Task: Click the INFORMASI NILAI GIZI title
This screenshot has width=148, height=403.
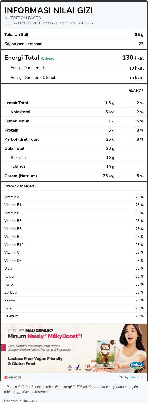Action: [49, 10]
